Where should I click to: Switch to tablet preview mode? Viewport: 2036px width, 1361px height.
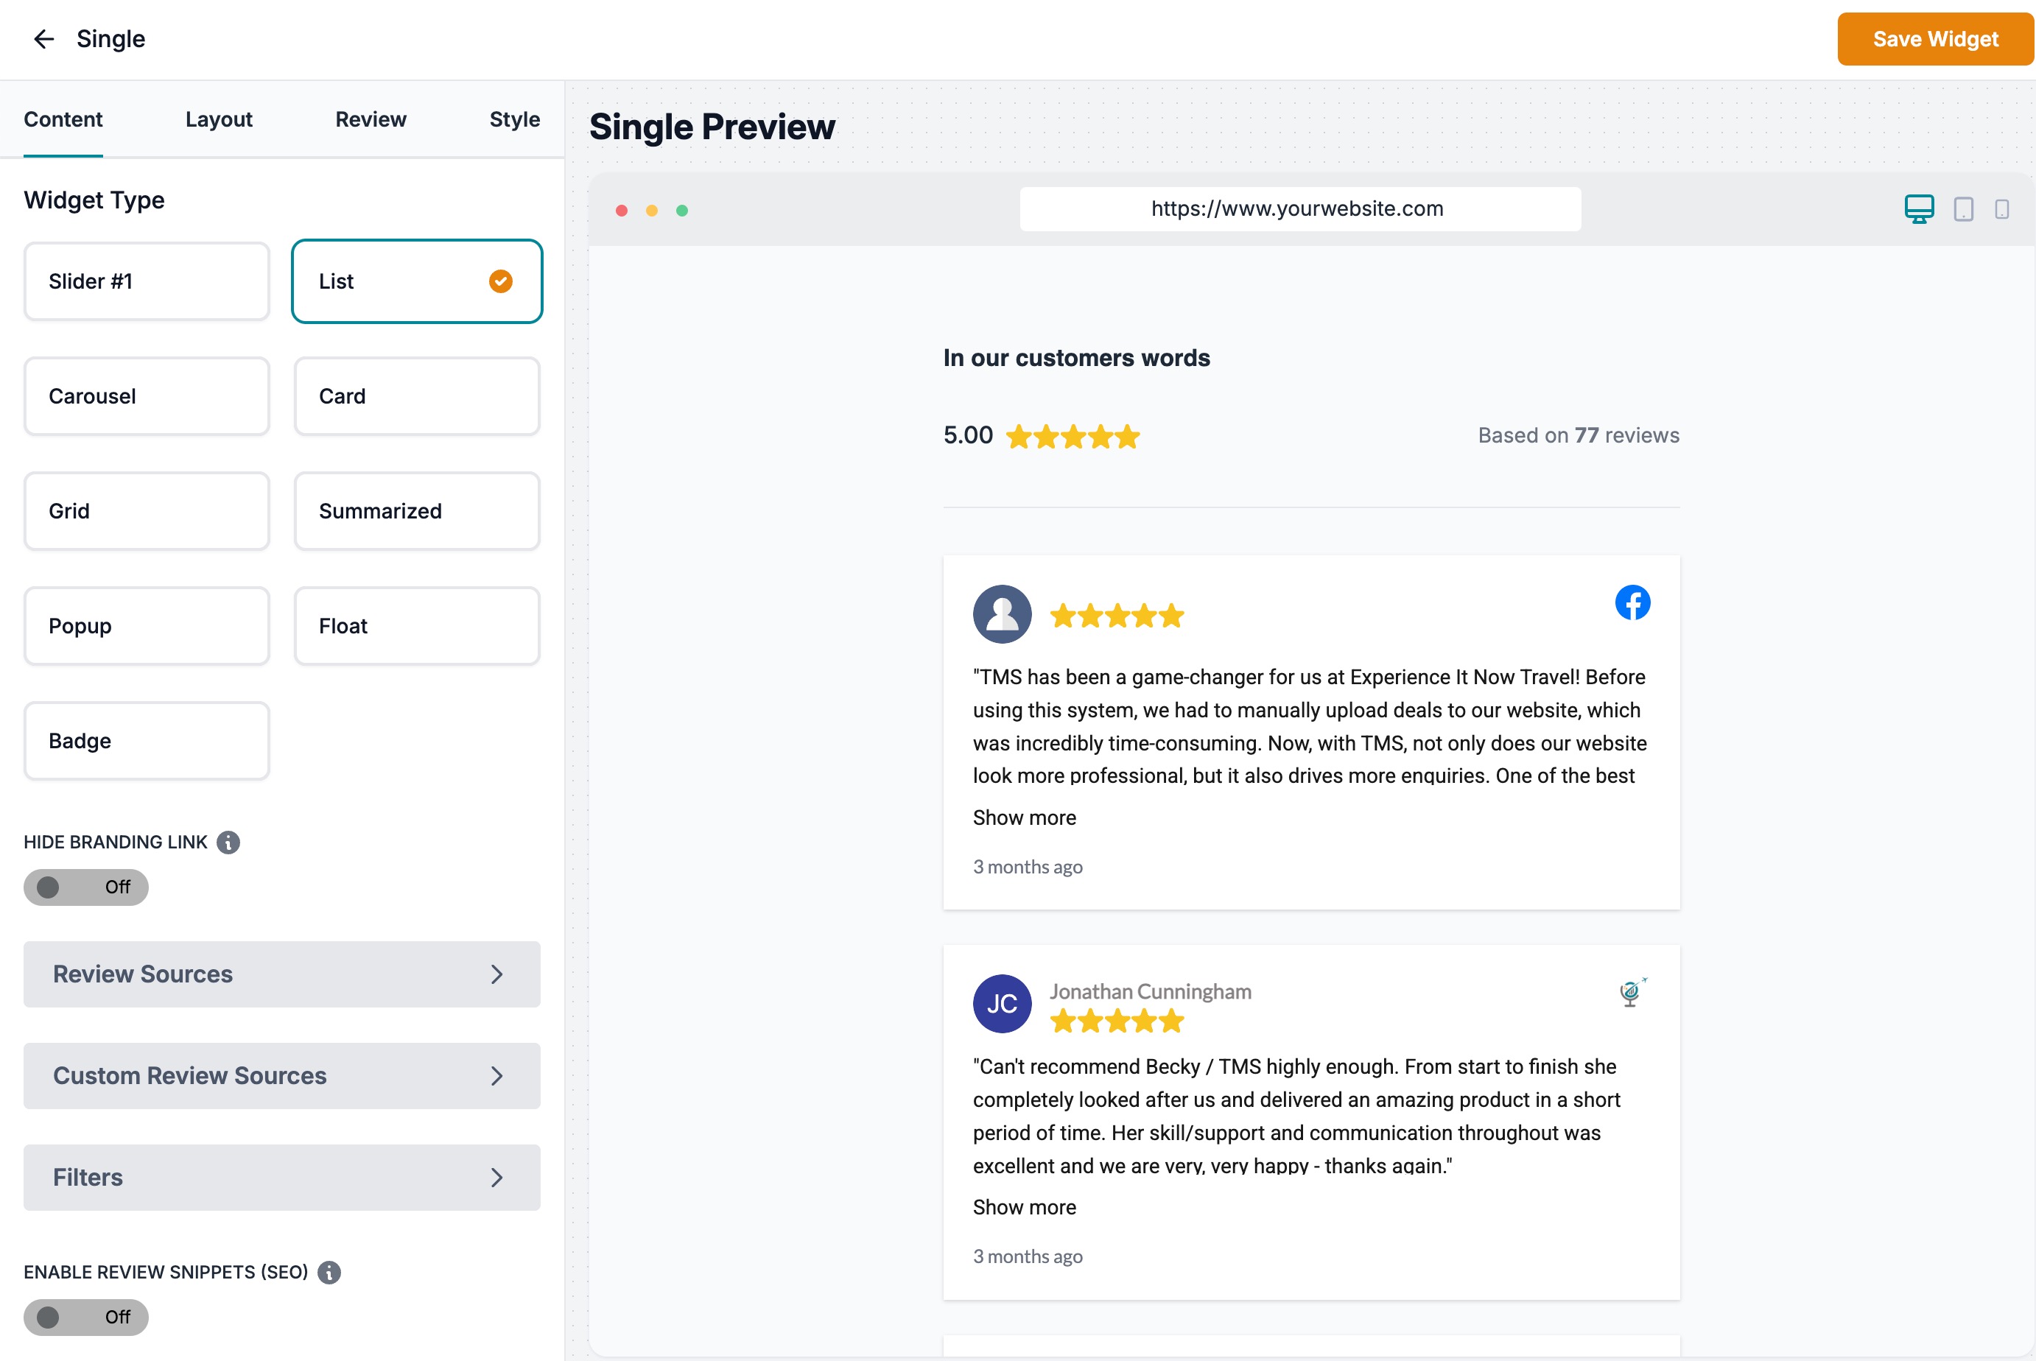pos(1963,209)
